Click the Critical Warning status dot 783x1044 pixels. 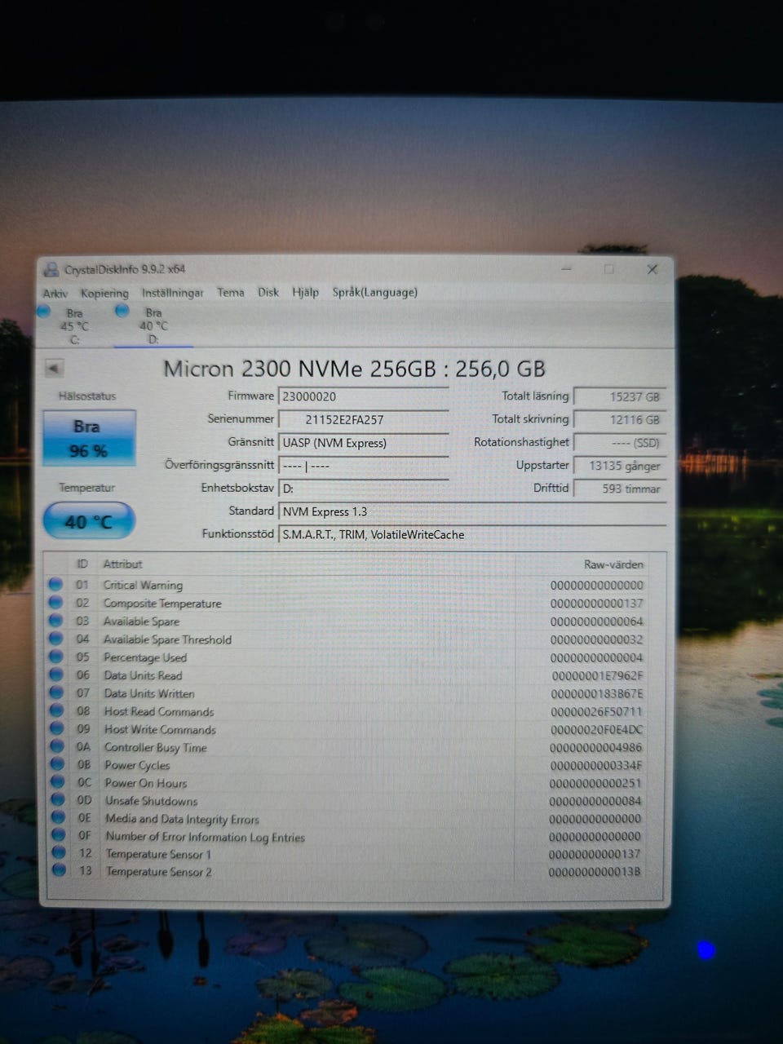pyautogui.click(x=55, y=584)
